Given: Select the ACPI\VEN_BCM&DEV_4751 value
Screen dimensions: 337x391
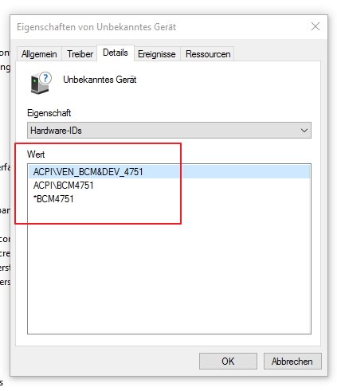Looking at the screenshot, I should tap(169, 172).
